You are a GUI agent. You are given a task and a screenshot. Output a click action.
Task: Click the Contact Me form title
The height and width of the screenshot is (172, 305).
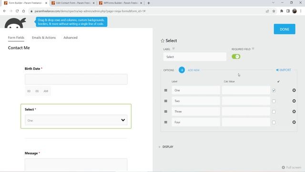19,48
